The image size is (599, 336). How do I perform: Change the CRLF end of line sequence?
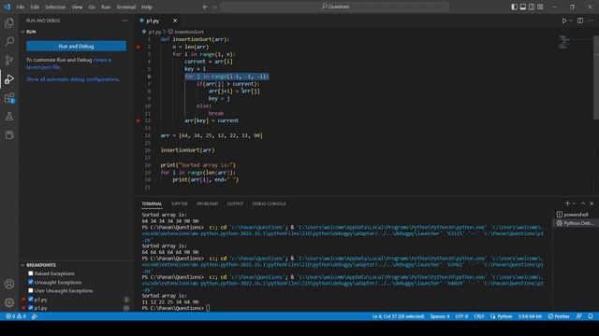point(479,316)
